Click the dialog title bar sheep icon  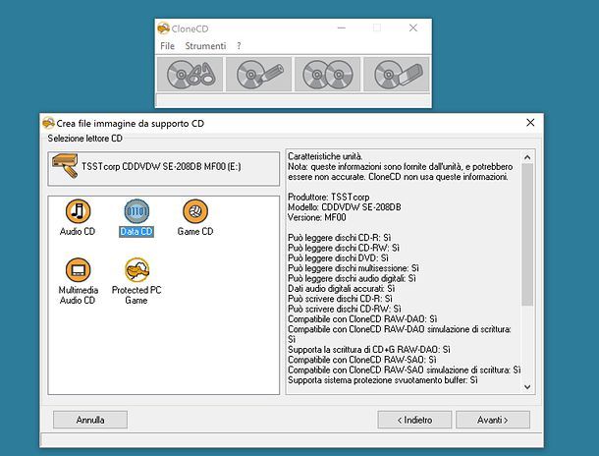click(x=48, y=123)
